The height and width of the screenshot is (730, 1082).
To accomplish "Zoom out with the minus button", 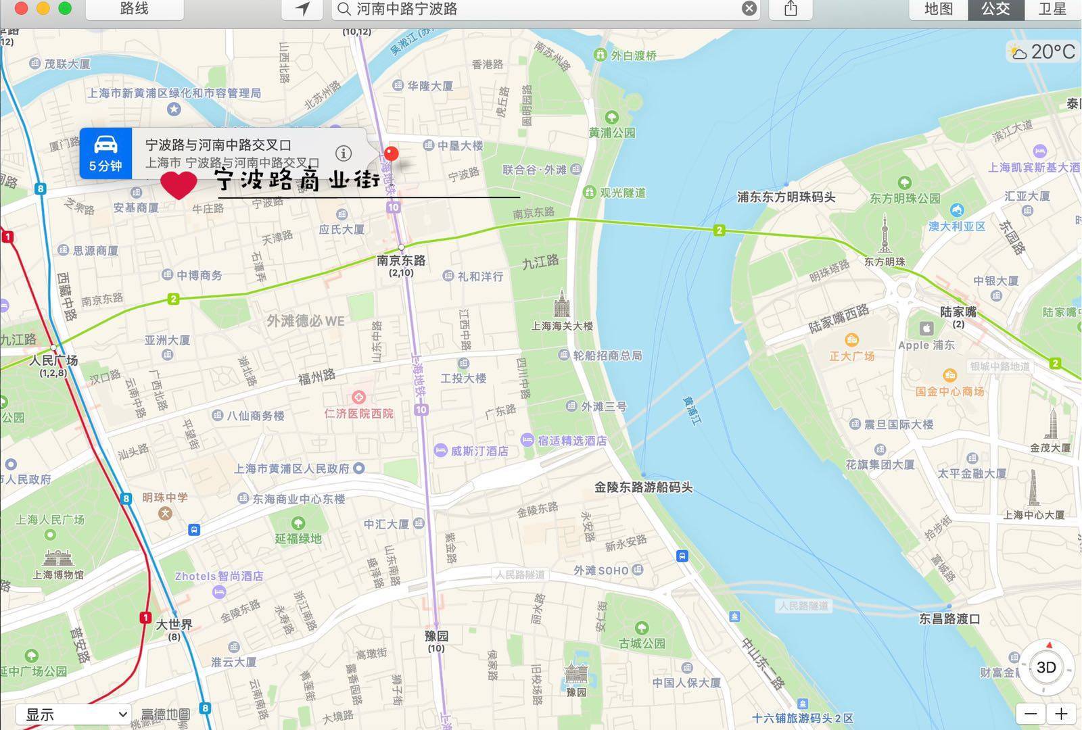I will point(1031,714).
